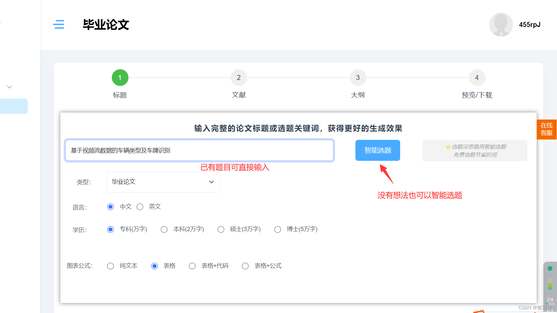The height and width of the screenshot is (313, 557).
Task: Select 纯文本 chart formula option
Action: tap(110, 266)
